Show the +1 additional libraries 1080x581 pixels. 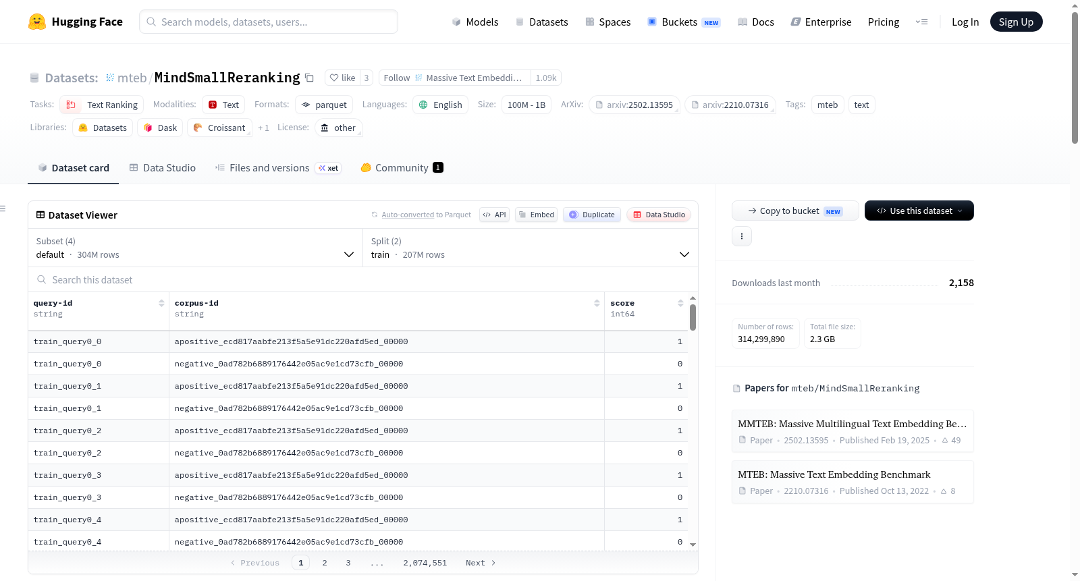tap(263, 128)
